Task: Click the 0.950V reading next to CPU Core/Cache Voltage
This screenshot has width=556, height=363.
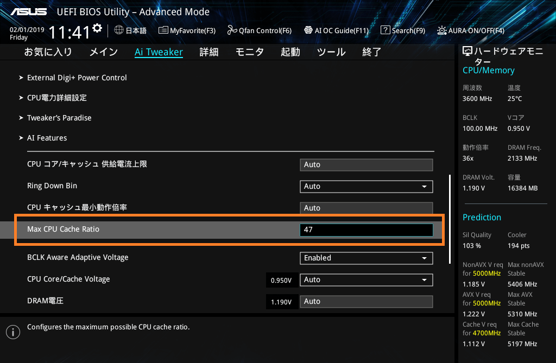Action: pyautogui.click(x=281, y=281)
